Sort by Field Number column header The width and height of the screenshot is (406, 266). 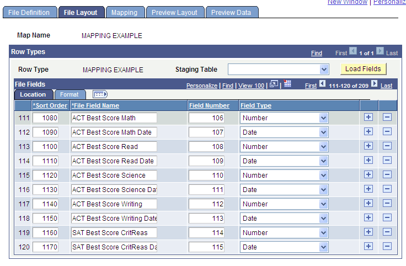pos(209,105)
